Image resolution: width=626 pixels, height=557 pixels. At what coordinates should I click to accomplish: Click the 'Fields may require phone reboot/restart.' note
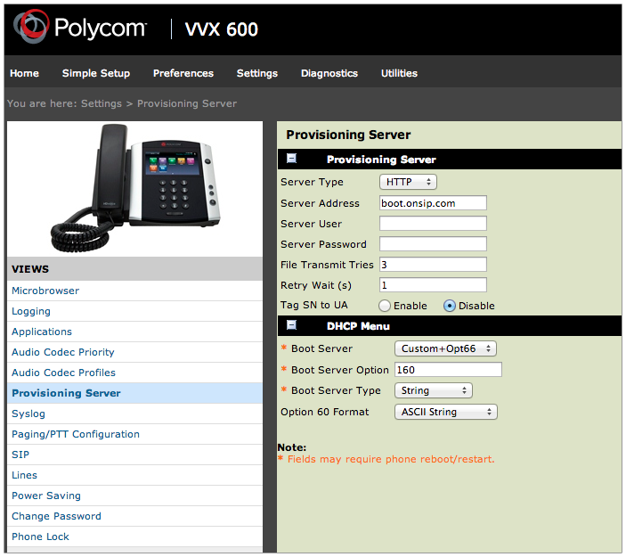point(391,460)
